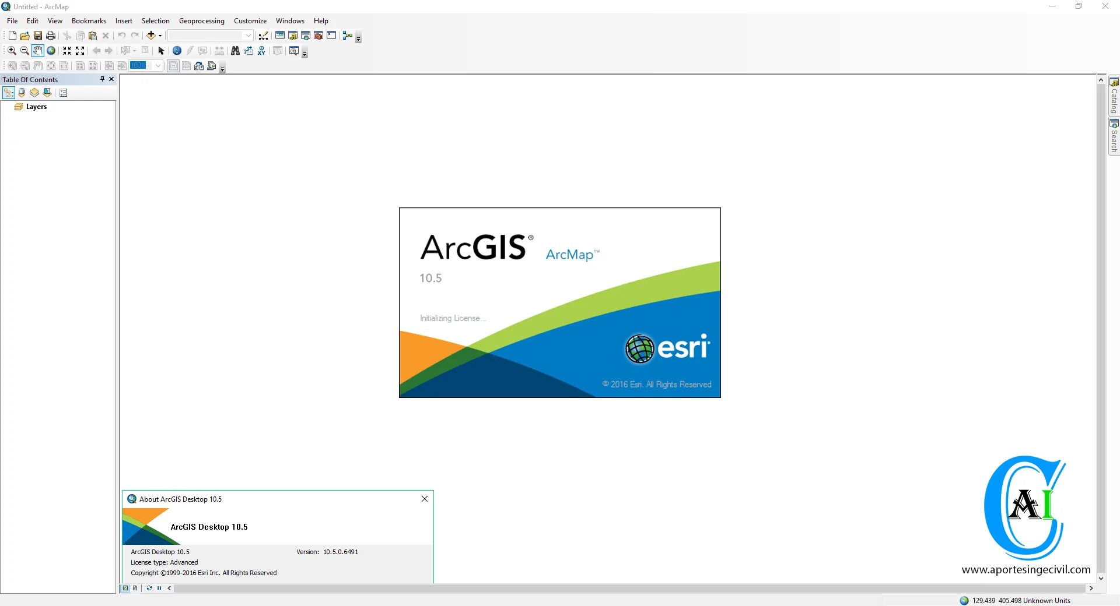Screen dimensions: 1120x606
Task: Open Table Of Contents Options button
Action: (64, 93)
